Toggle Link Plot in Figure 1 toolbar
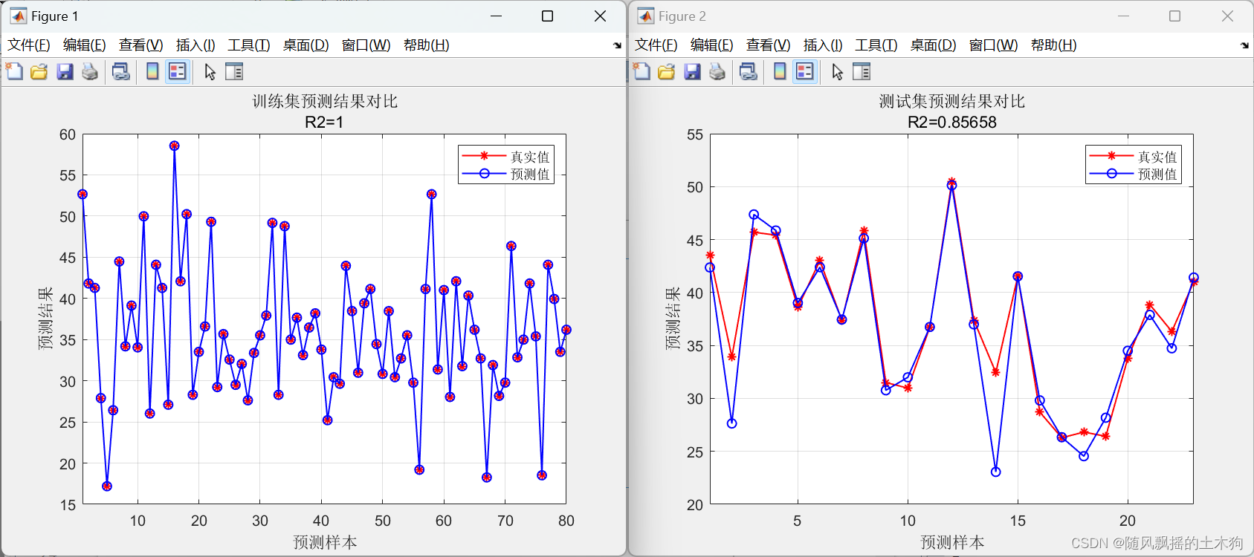This screenshot has height=557, width=1254. point(120,71)
